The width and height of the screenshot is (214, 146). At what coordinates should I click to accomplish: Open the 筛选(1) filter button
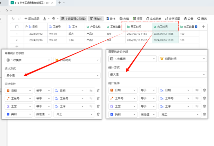96,19
